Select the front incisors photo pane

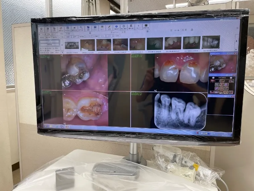point(180,71)
